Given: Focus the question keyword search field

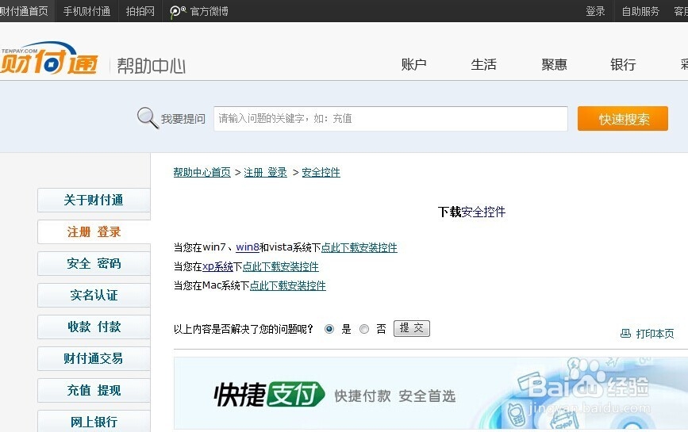Looking at the screenshot, I should coord(390,118).
